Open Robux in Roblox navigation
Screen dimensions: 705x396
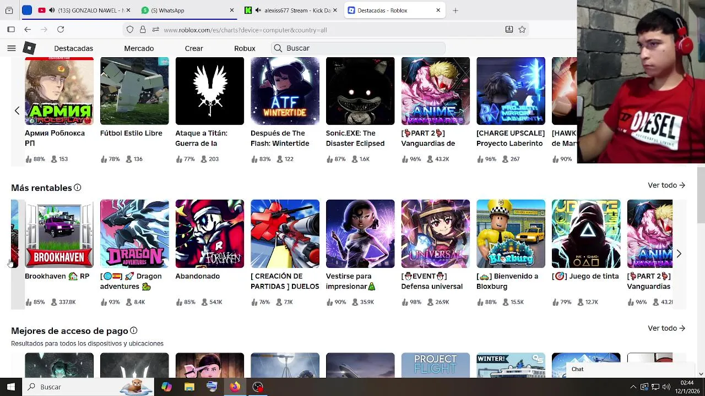tap(245, 48)
